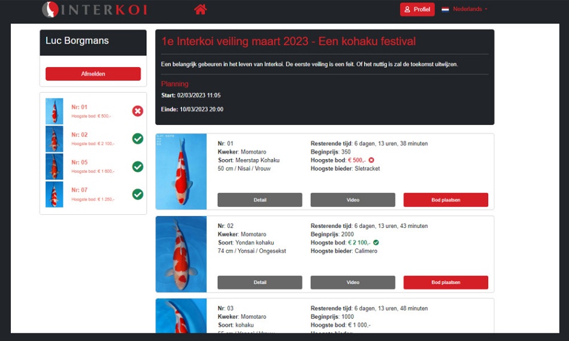Open sidebar thumbnail of koi Nr: 02
This screenshot has height=341, width=569.
coord(55,139)
